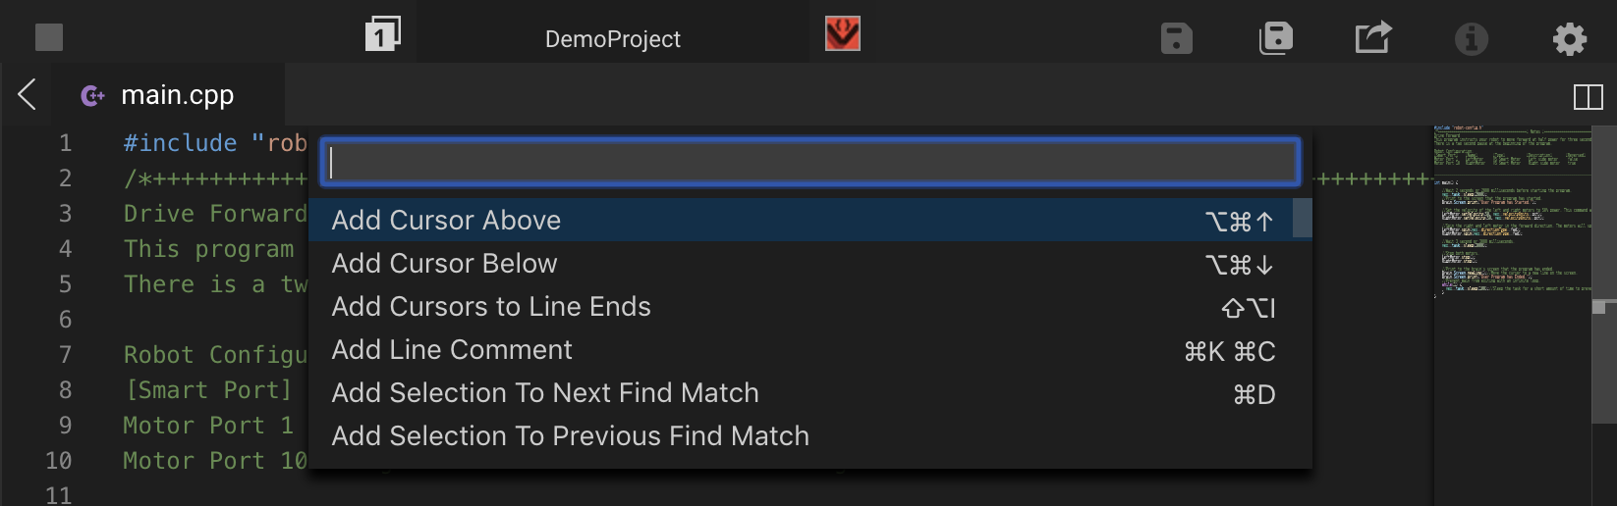Toggle the split editor layout icon
The image size is (1617, 506).
1588,97
